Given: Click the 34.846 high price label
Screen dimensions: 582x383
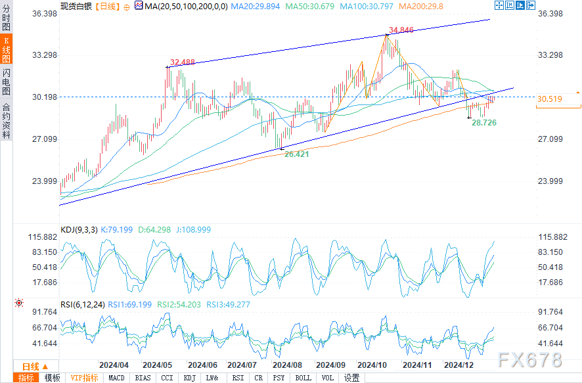Looking at the screenshot, I should [401, 30].
